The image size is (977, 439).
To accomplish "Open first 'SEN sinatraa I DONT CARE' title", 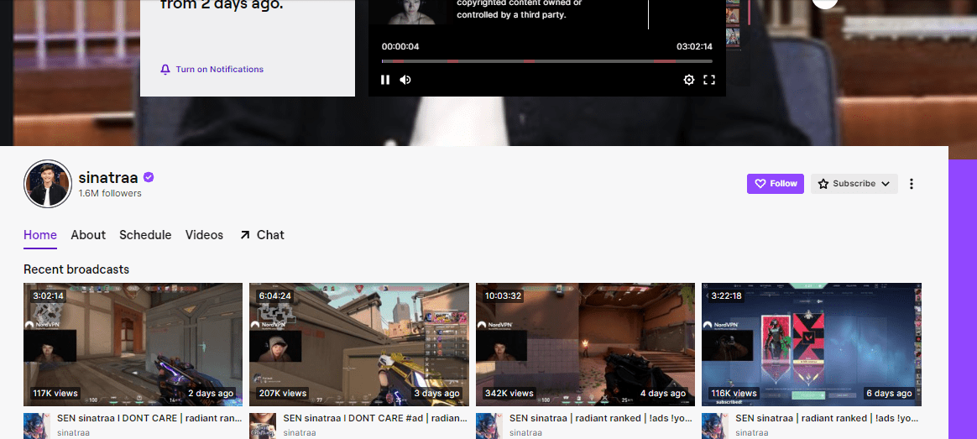I will tap(149, 419).
